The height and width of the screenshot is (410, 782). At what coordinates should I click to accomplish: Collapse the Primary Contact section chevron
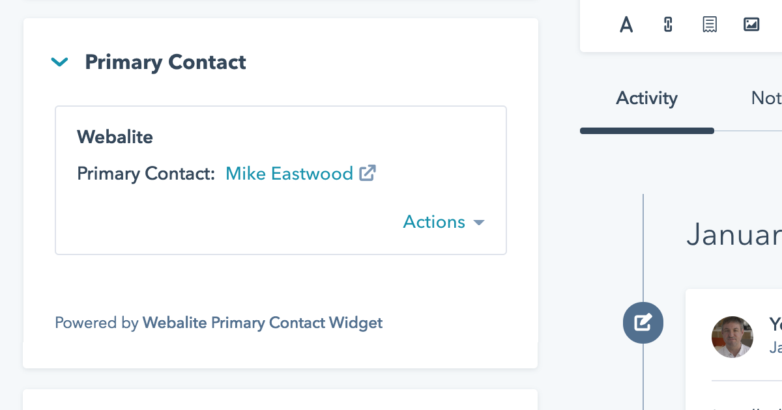click(60, 62)
